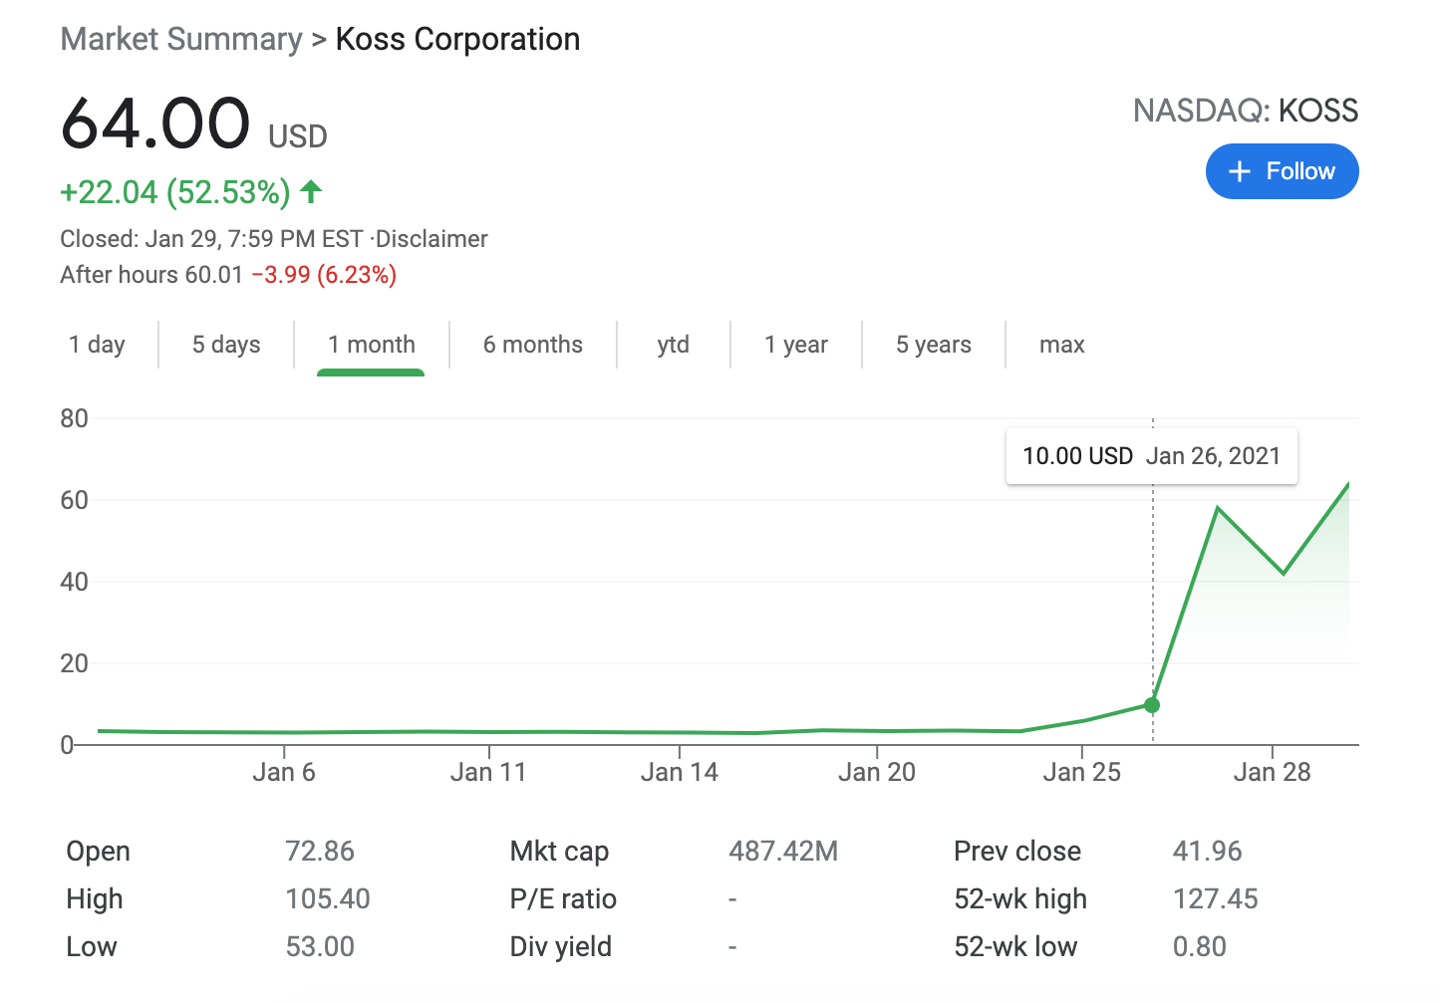Click the NASDAQ: KOSS ticker label
The image size is (1439, 1004).
pyautogui.click(x=1246, y=111)
